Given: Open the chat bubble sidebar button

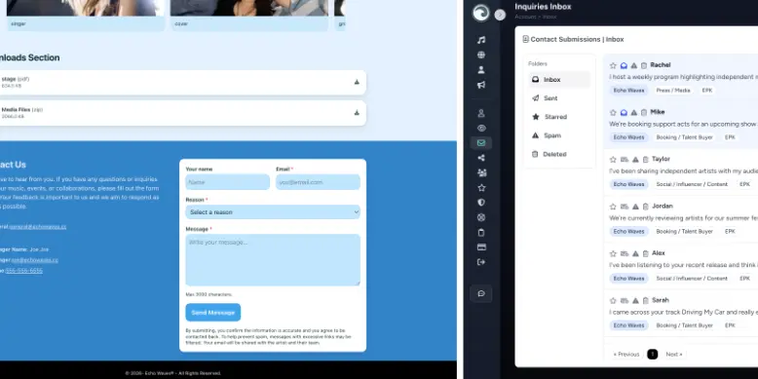Looking at the screenshot, I should pos(481,293).
